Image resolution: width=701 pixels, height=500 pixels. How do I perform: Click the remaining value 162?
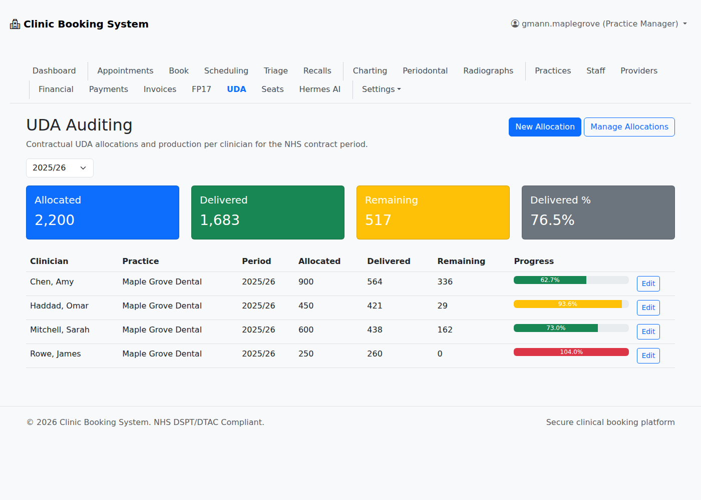[445, 329]
